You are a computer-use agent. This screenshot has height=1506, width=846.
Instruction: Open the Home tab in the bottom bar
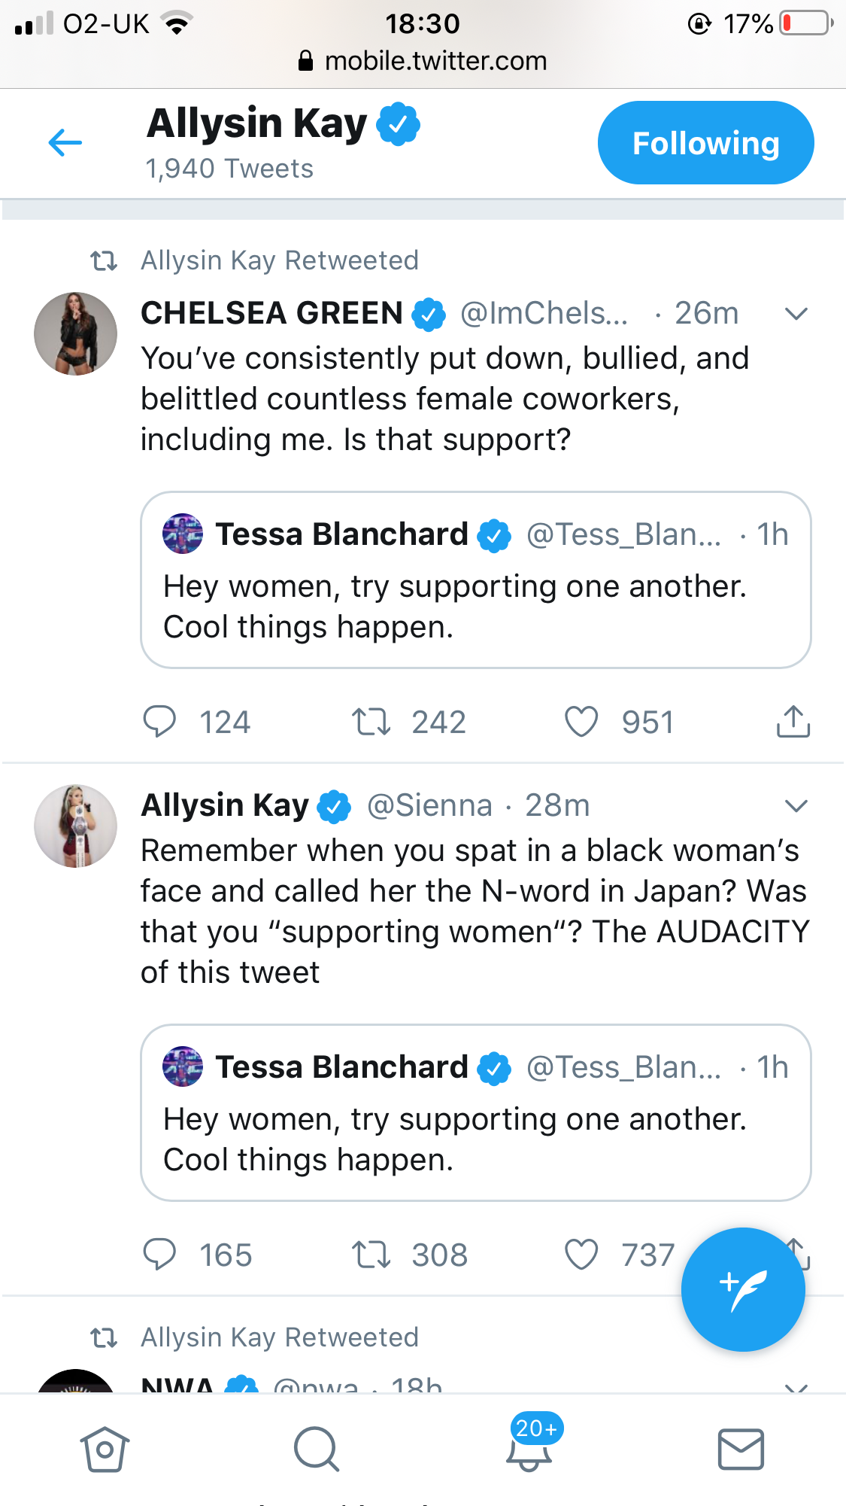pyautogui.click(x=105, y=1449)
